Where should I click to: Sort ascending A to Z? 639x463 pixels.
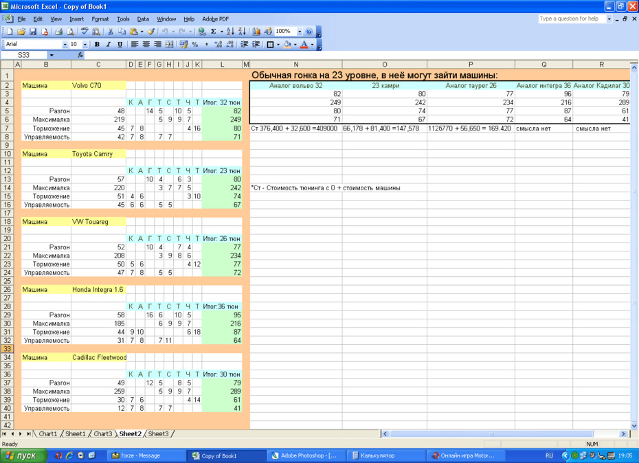point(230,32)
